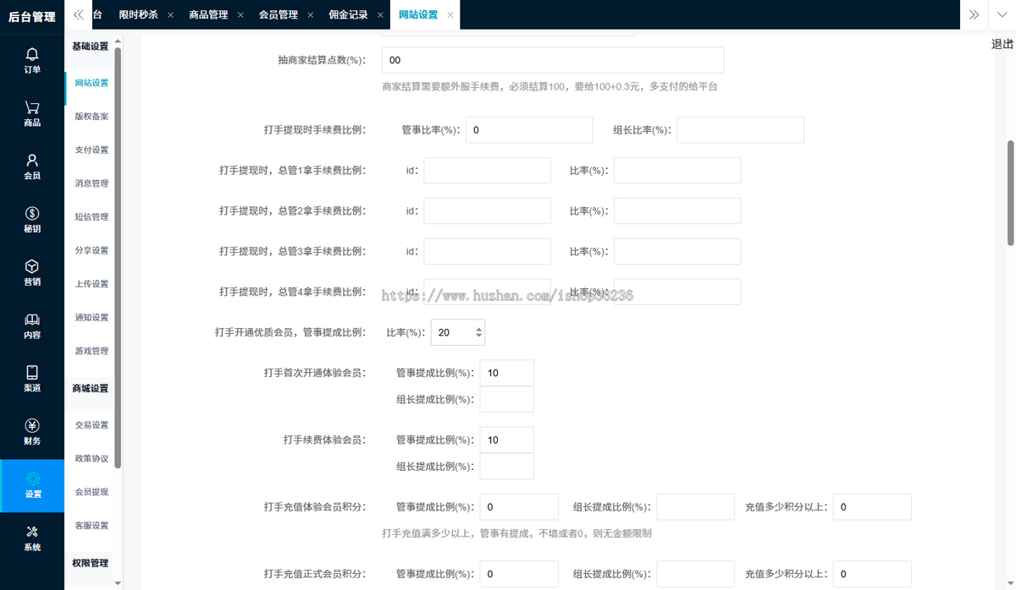Close the 网站设置 tab
Image resolution: width=1016 pixels, height=590 pixels.
[450, 15]
